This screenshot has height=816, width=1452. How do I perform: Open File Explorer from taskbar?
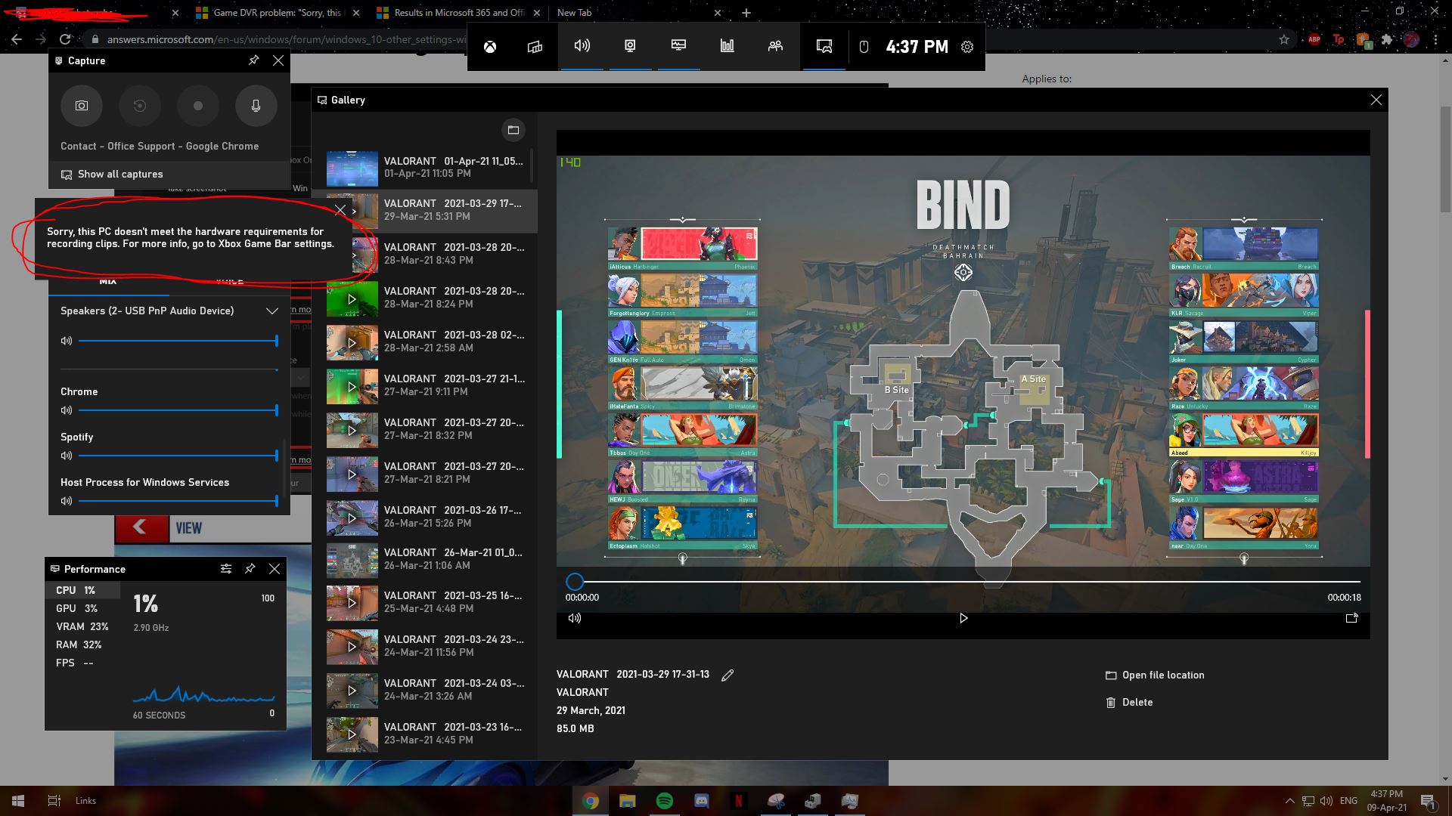pos(628,801)
